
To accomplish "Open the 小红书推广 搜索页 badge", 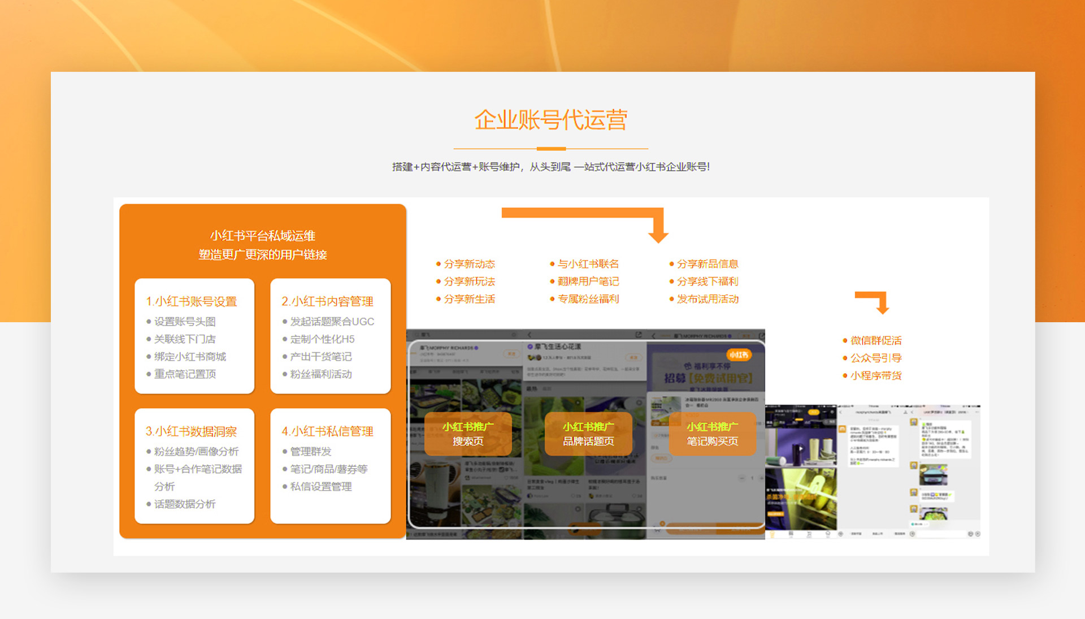I will (468, 434).
